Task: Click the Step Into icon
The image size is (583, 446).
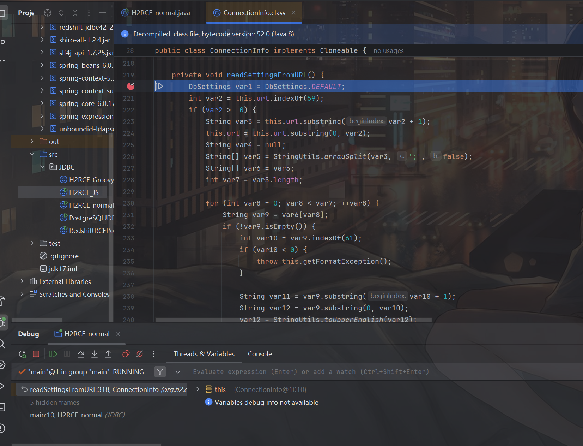Action: tap(95, 354)
